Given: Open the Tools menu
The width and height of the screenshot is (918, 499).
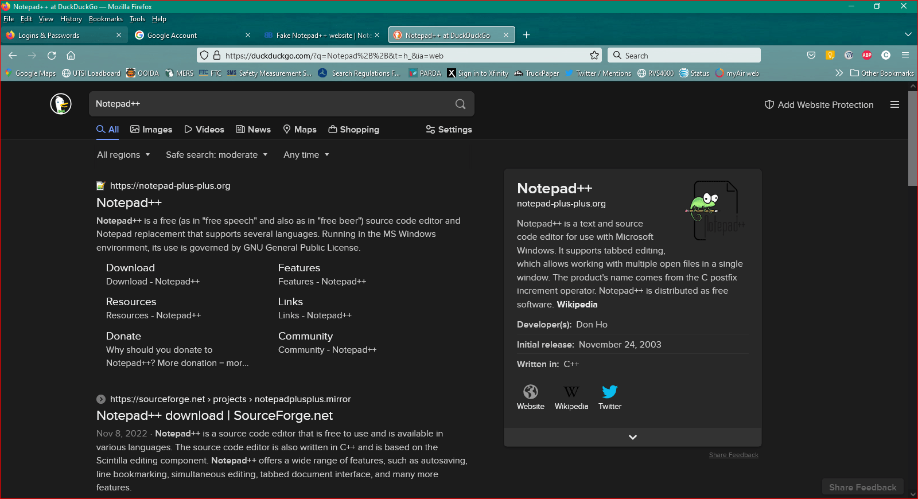Looking at the screenshot, I should point(137,19).
